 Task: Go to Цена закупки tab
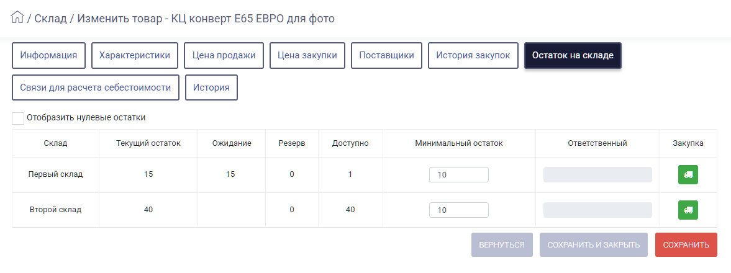(307, 55)
